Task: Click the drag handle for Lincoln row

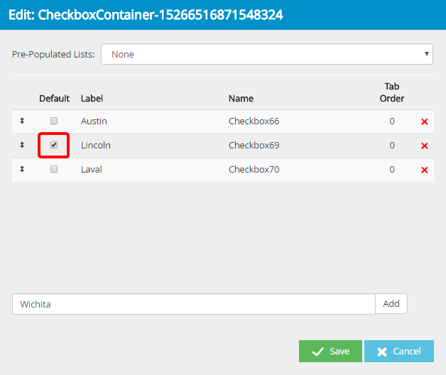Action: tap(22, 146)
